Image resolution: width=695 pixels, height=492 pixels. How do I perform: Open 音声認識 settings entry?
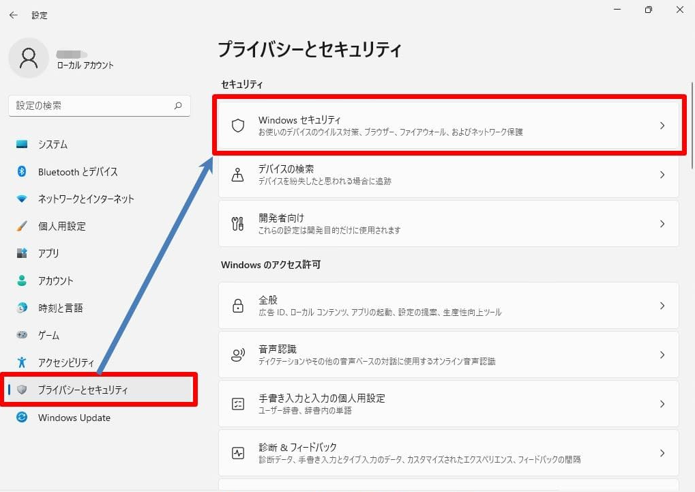click(449, 355)
